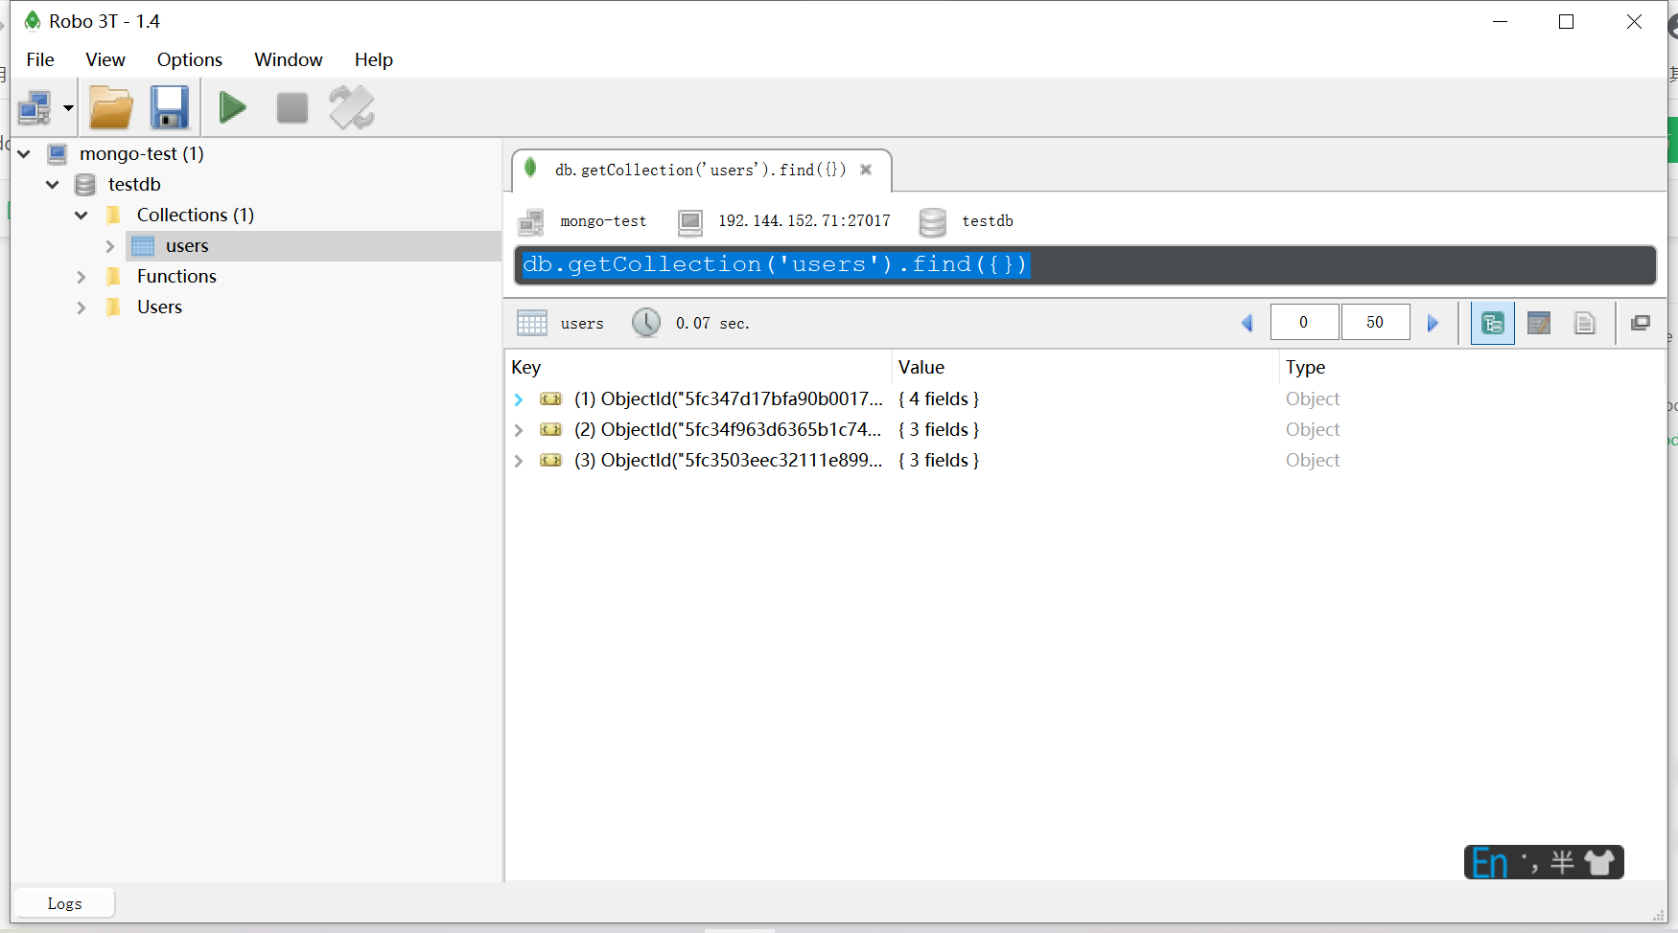
Task: Expand the first ObjectId document row
Action: click(x=519, y=399)
